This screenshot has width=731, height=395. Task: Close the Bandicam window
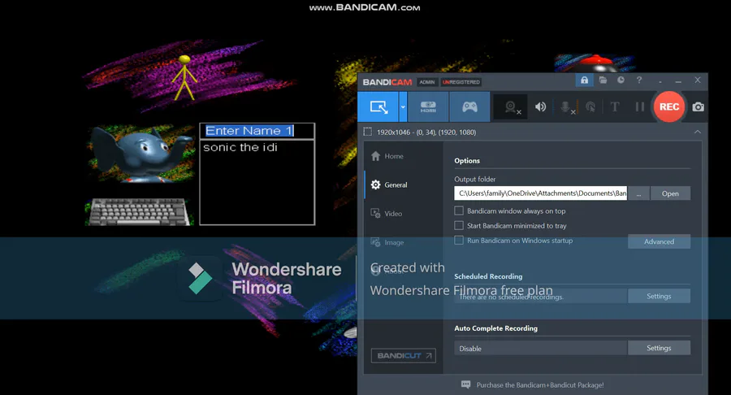point(698,80)
